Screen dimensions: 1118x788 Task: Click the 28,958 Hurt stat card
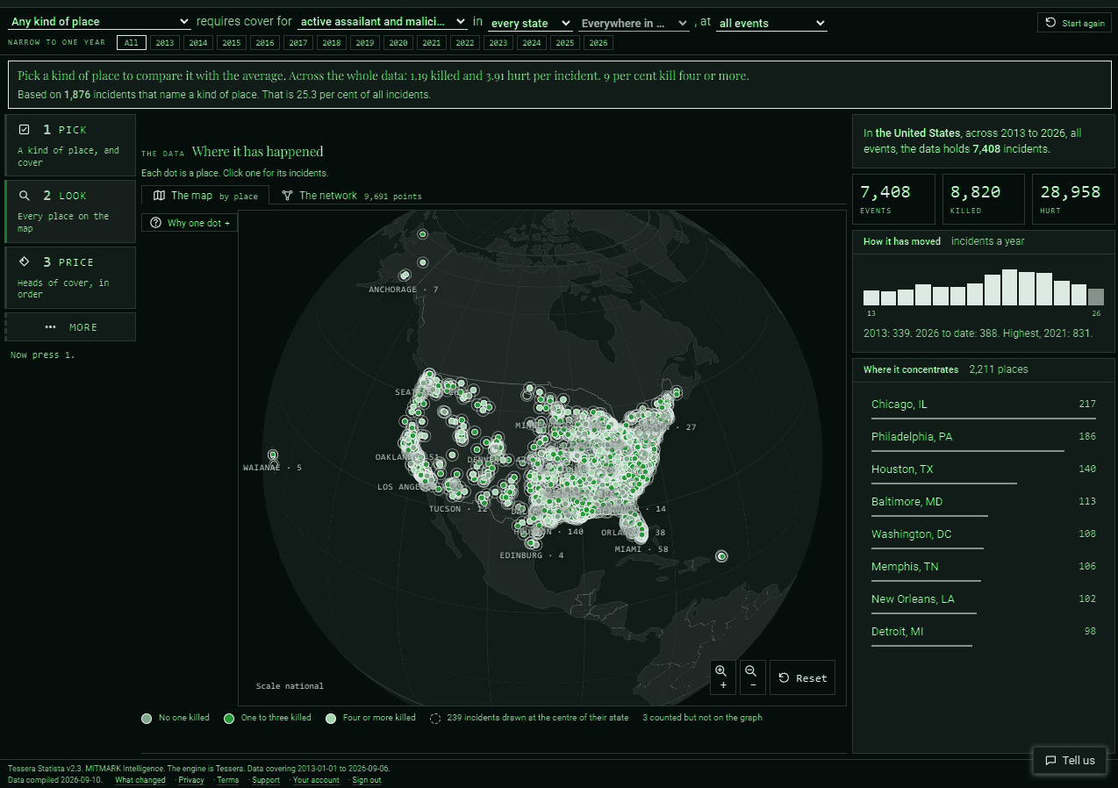click(1073, 199)
